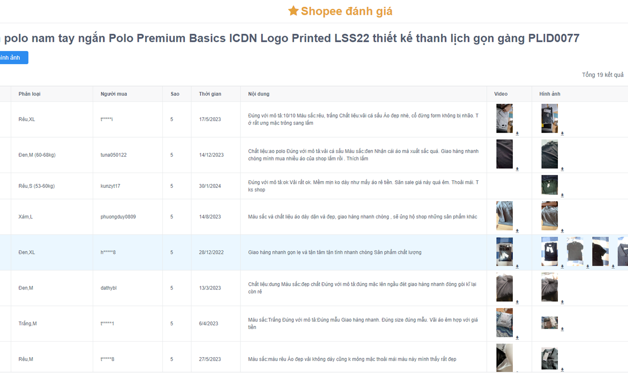Viewport: 628px width, 392px height.
Task: Click the review text starting 'Màu sắc và chất liệu áo'
Action: coord(363,217)
